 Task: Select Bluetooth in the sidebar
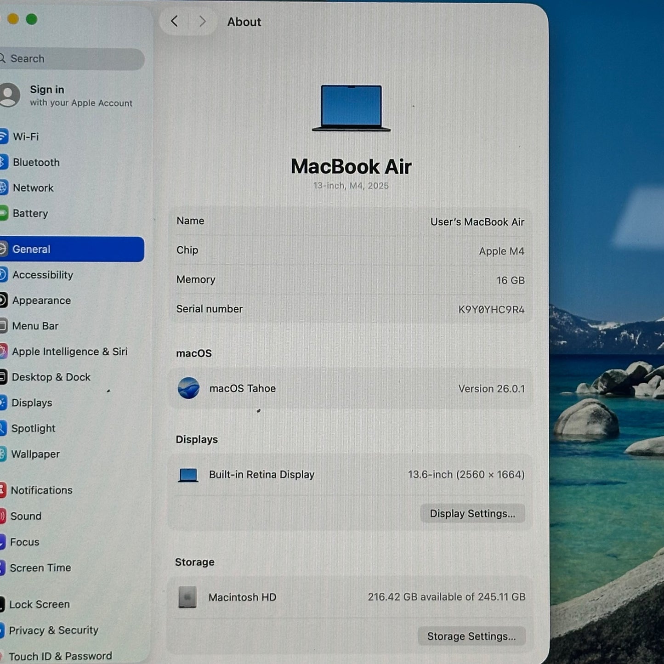coord(36,162)
